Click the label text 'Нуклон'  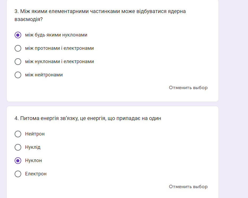pos(33,160)
